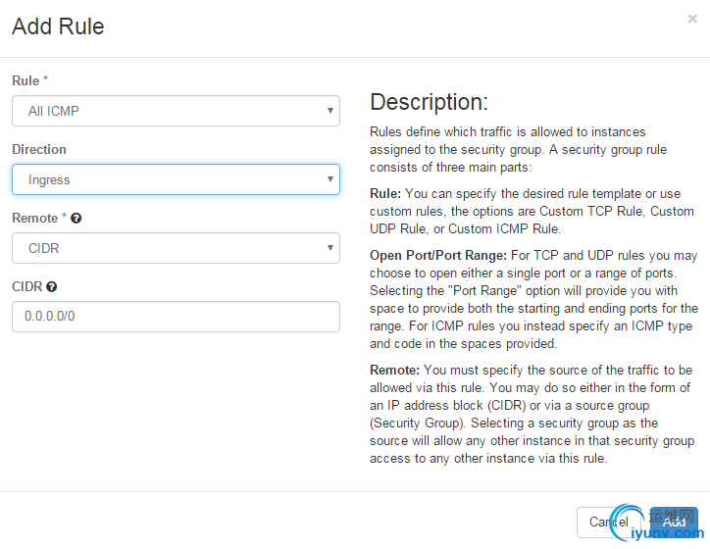This screenshot has height=549, width=710.
Task: Click the required asterisk next to Rule
Action: (46, 80)
